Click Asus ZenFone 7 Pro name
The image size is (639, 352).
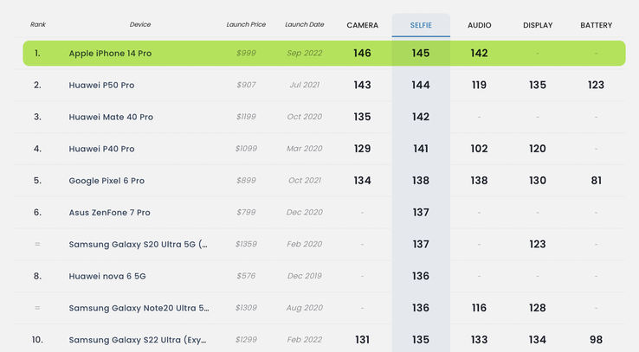click(x=109, y=213)
